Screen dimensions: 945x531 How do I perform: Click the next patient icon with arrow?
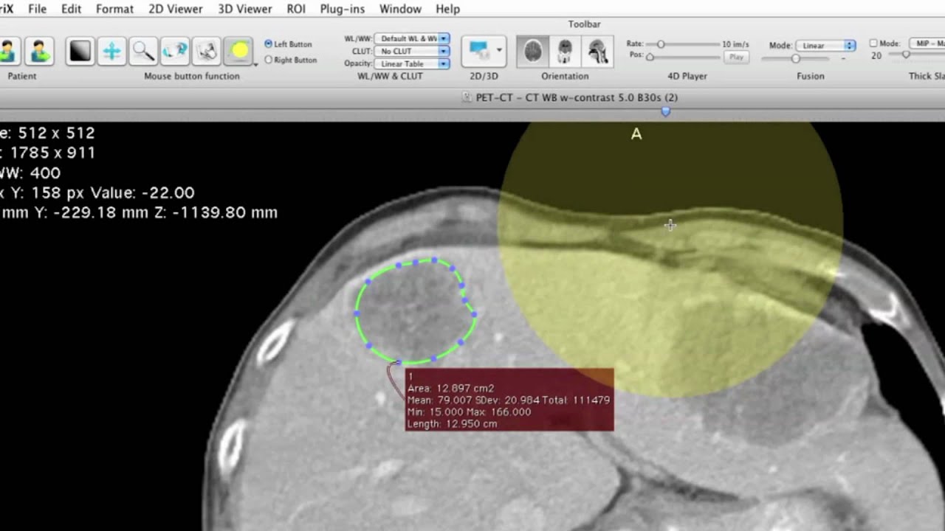pyautogui.click(x=39, y=51)
